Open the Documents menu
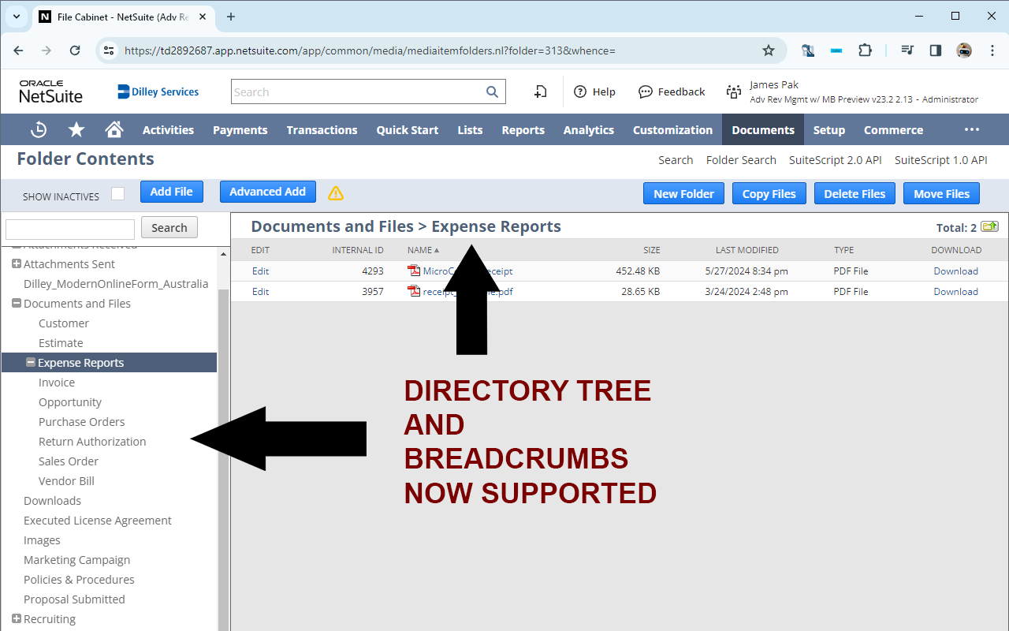Screen dimensions: 1009x631 (x=763, y=130)
